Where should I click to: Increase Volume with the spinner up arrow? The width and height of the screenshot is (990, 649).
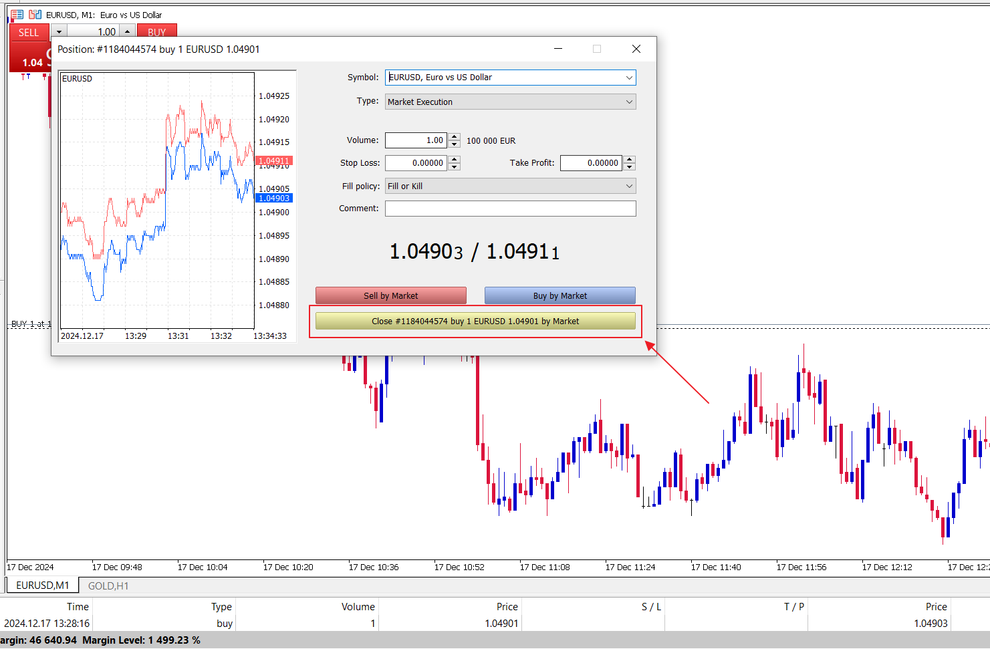(455, 137)
